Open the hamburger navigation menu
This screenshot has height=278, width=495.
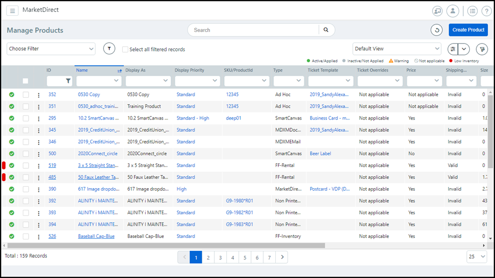[x=13, y=11]
